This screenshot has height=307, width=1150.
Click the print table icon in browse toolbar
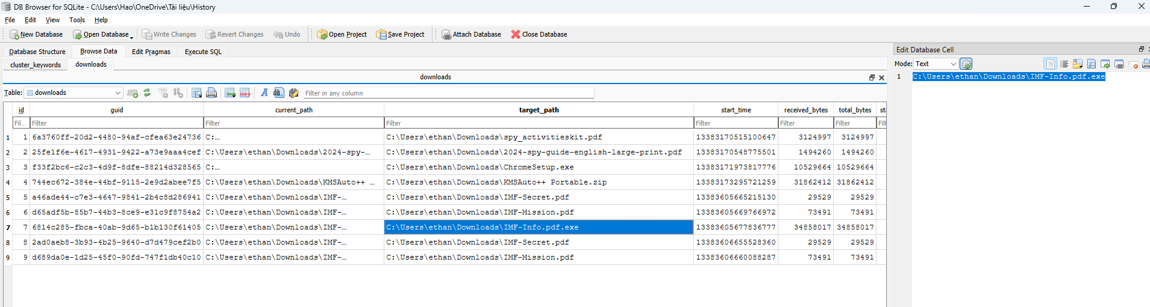(211, 93)
